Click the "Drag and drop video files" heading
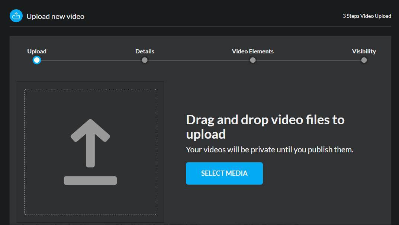 tap(265, 126)
